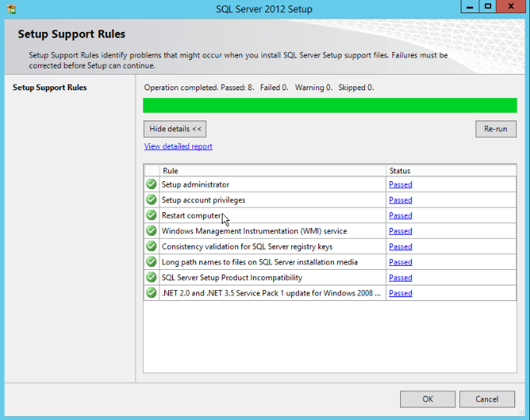Click green check icon beside Setup account privileges
Image resolution: width=530 pixels, height=420 pixels.
coord(151,200)
